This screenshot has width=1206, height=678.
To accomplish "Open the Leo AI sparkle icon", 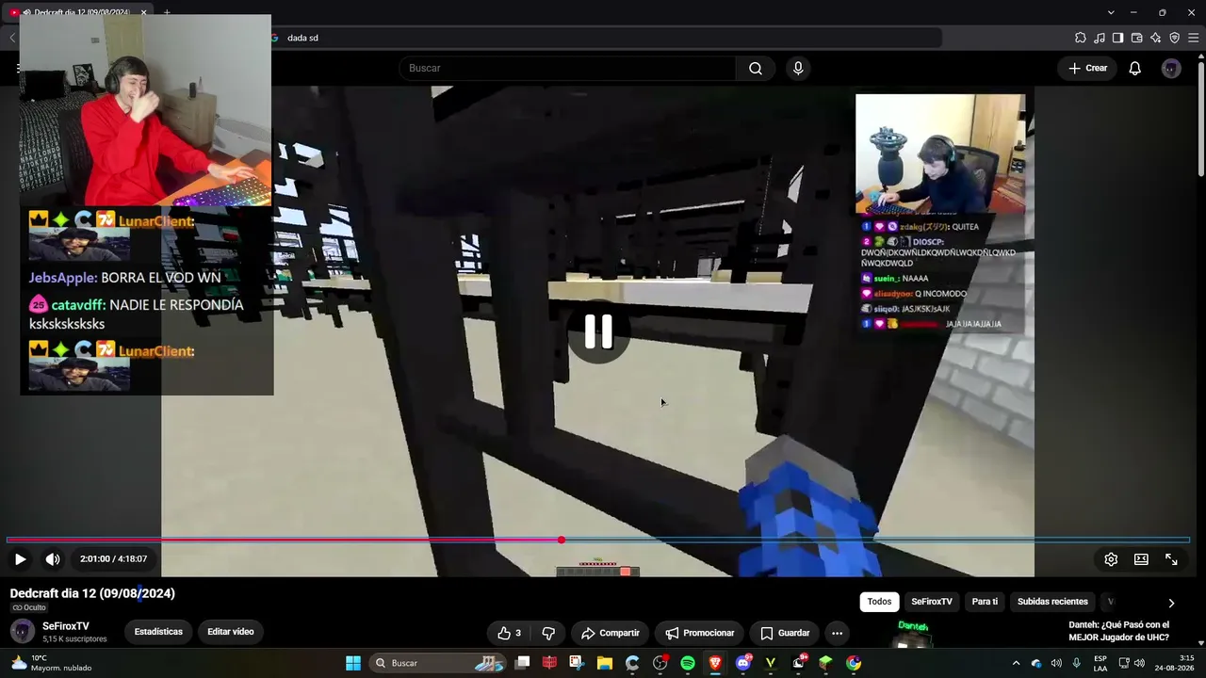I will coord(1155,38).
